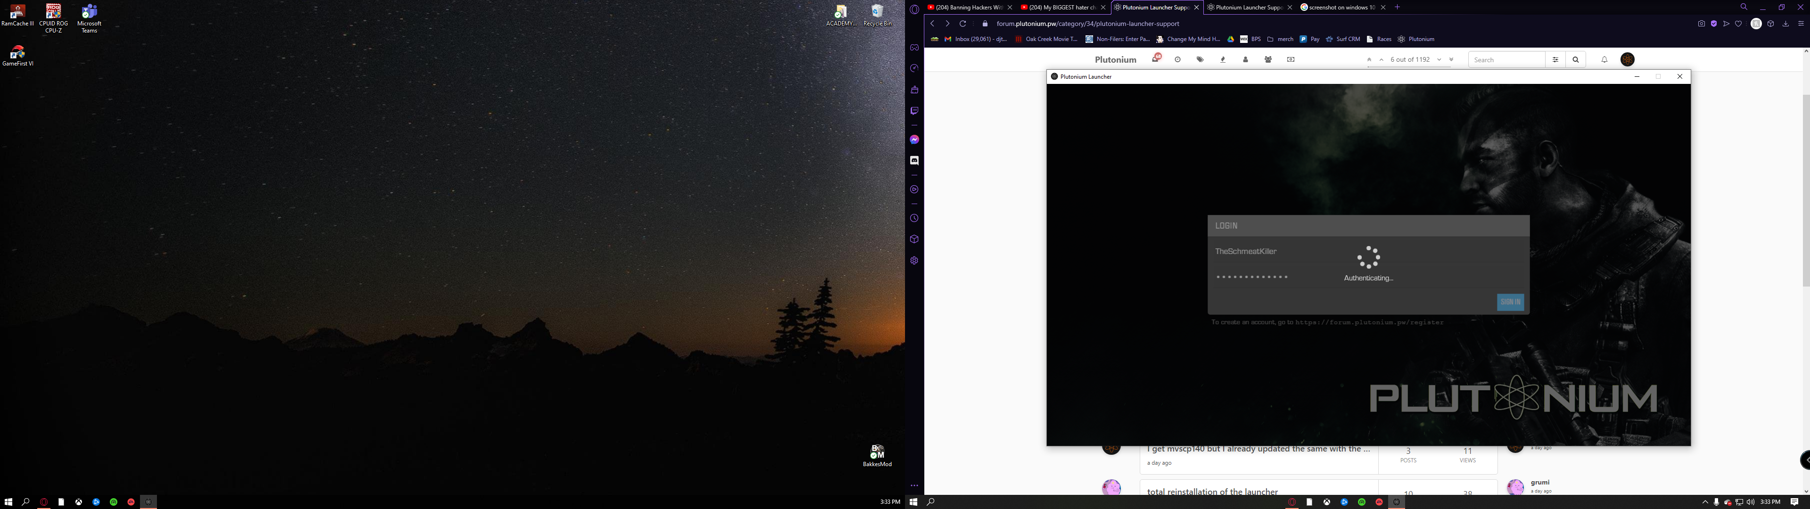The width and height of the screenshot is (1810, 509).
Task: Open Groups icon in forum navbar
Action: click(x=1268, y=60)
